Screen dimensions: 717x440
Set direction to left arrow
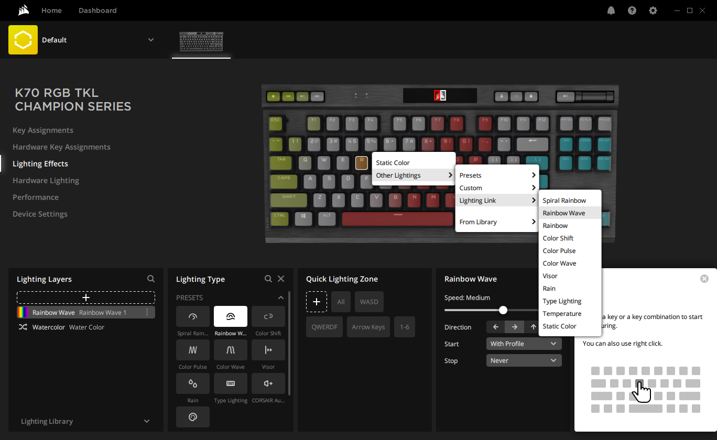pyautogui.click(x=496, y=327)
